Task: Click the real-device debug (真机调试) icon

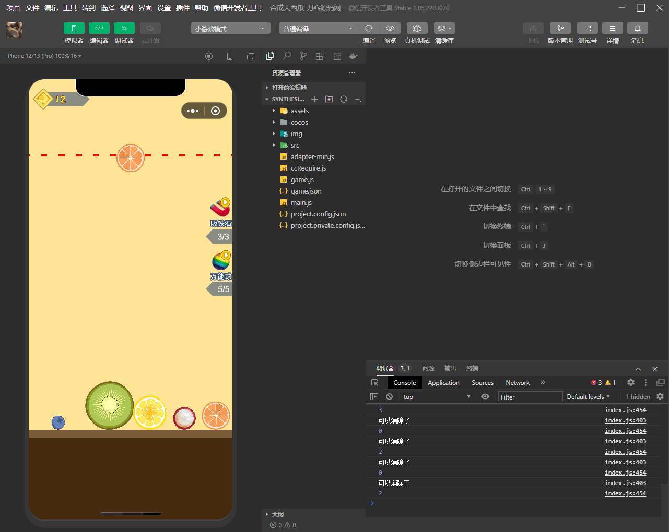Action: coord(417,28)
